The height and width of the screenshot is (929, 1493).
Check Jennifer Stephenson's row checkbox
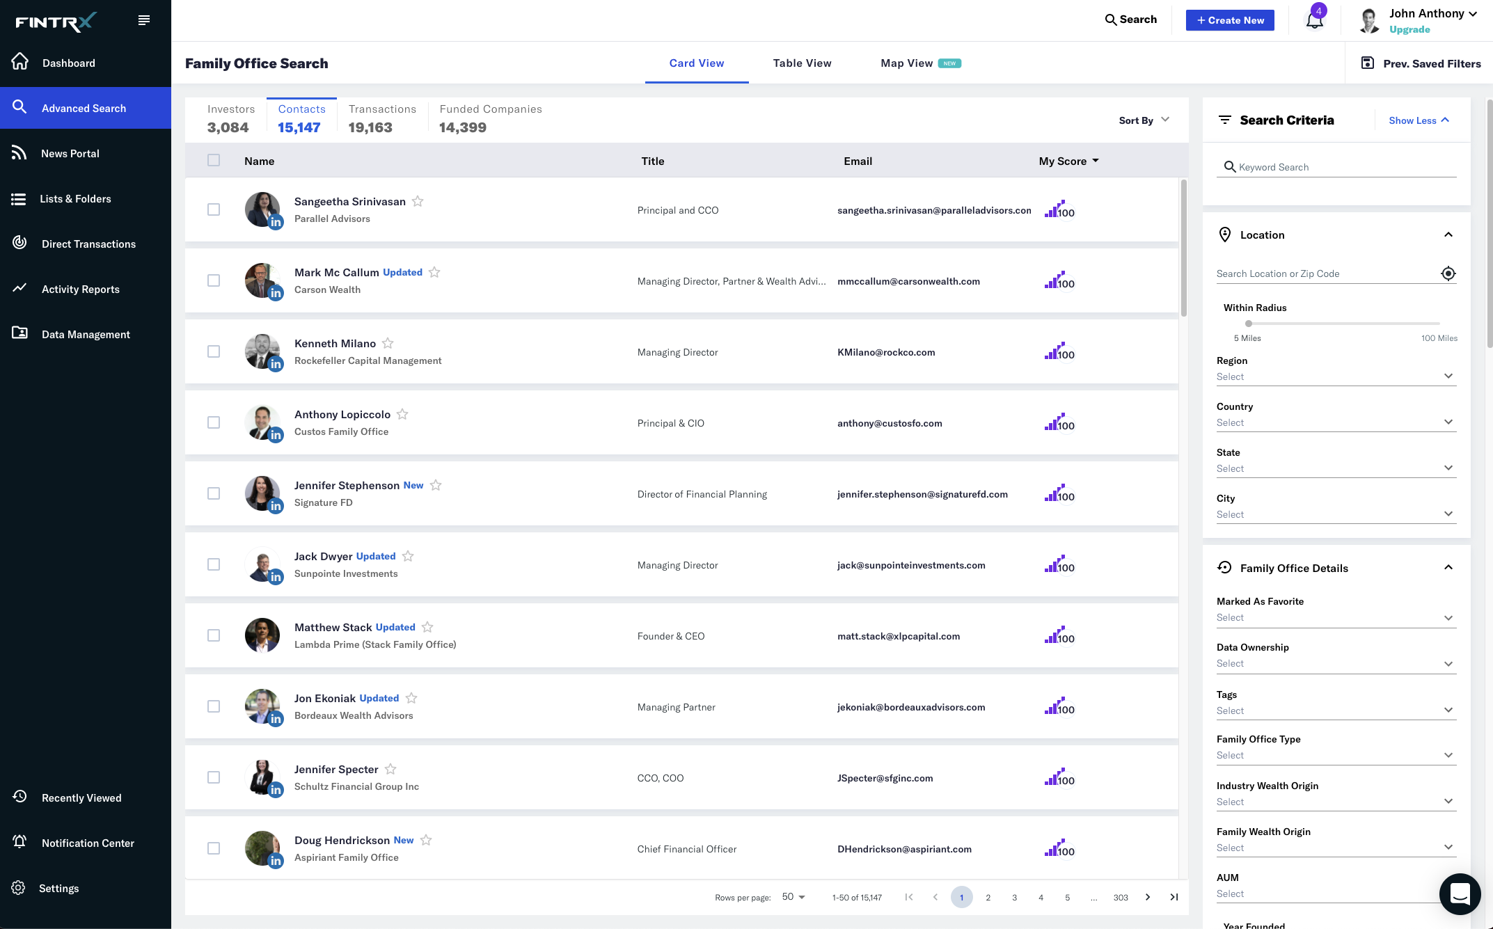tap(214, 493)
